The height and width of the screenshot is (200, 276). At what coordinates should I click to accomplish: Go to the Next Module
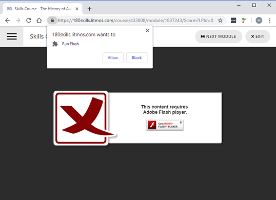(x=219, y=36)
